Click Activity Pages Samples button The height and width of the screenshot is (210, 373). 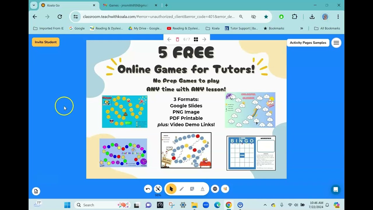click(308, 43)
